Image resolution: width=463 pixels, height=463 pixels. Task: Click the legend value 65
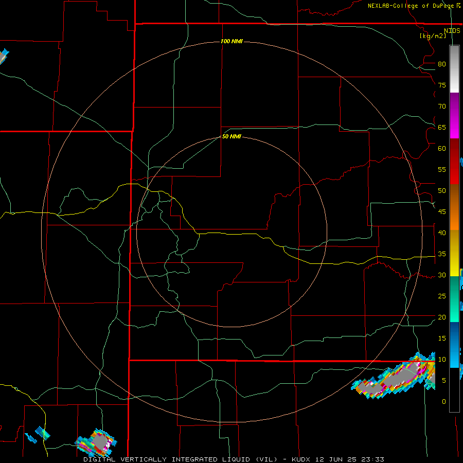pyautogui.click(x=442, y=128)
